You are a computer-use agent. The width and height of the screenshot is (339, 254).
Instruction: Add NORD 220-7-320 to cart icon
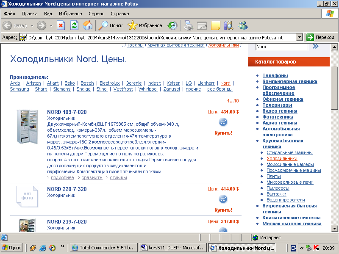[x=223, y=199]
